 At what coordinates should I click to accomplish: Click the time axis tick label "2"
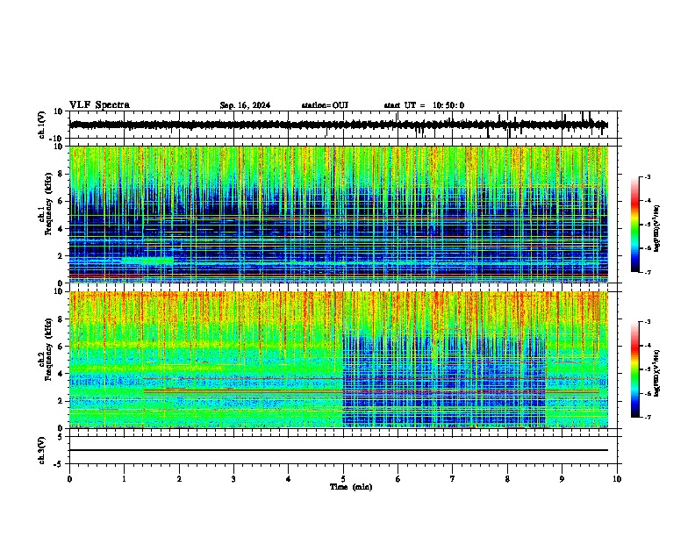pyautogui.click(x=179, y=479)
